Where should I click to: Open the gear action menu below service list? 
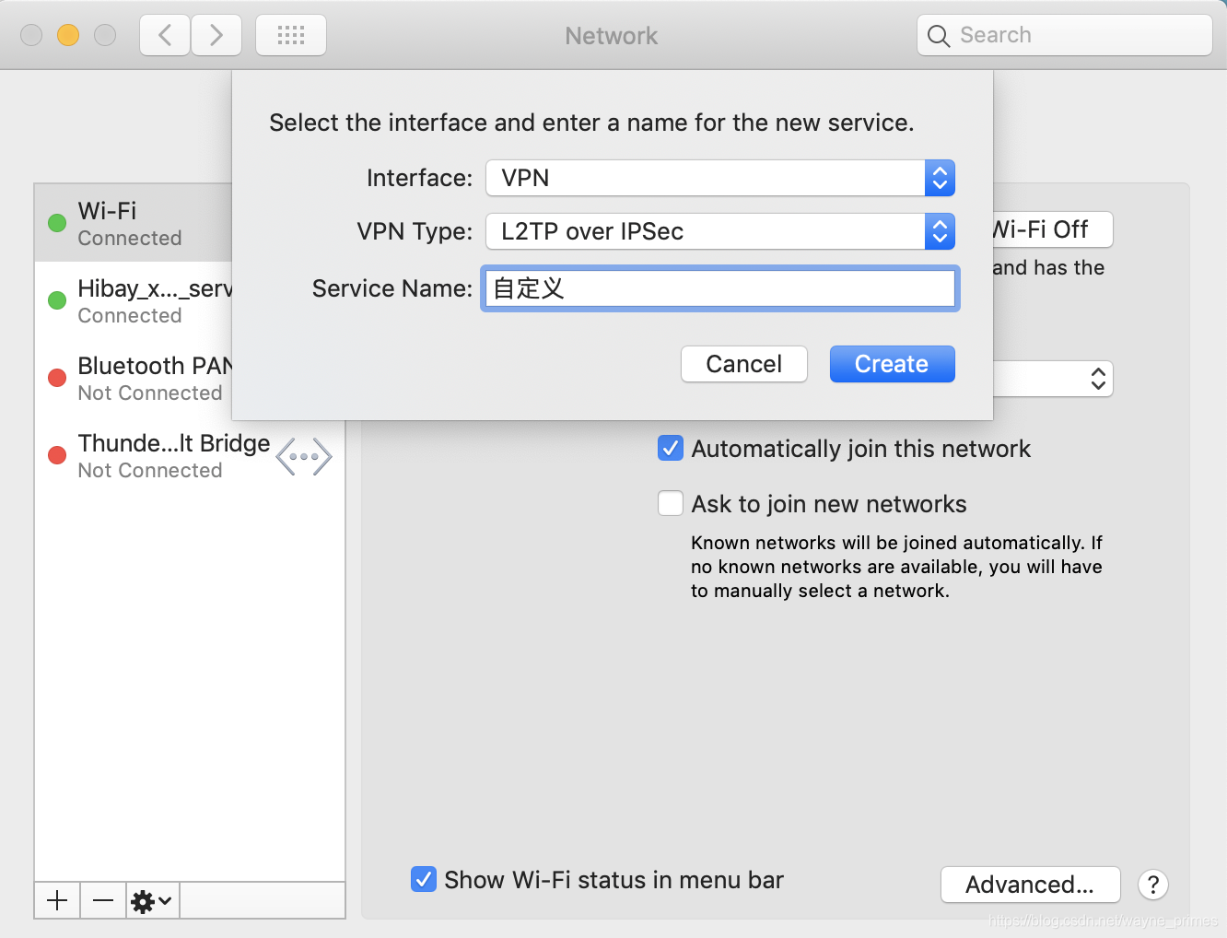(153, 900)
